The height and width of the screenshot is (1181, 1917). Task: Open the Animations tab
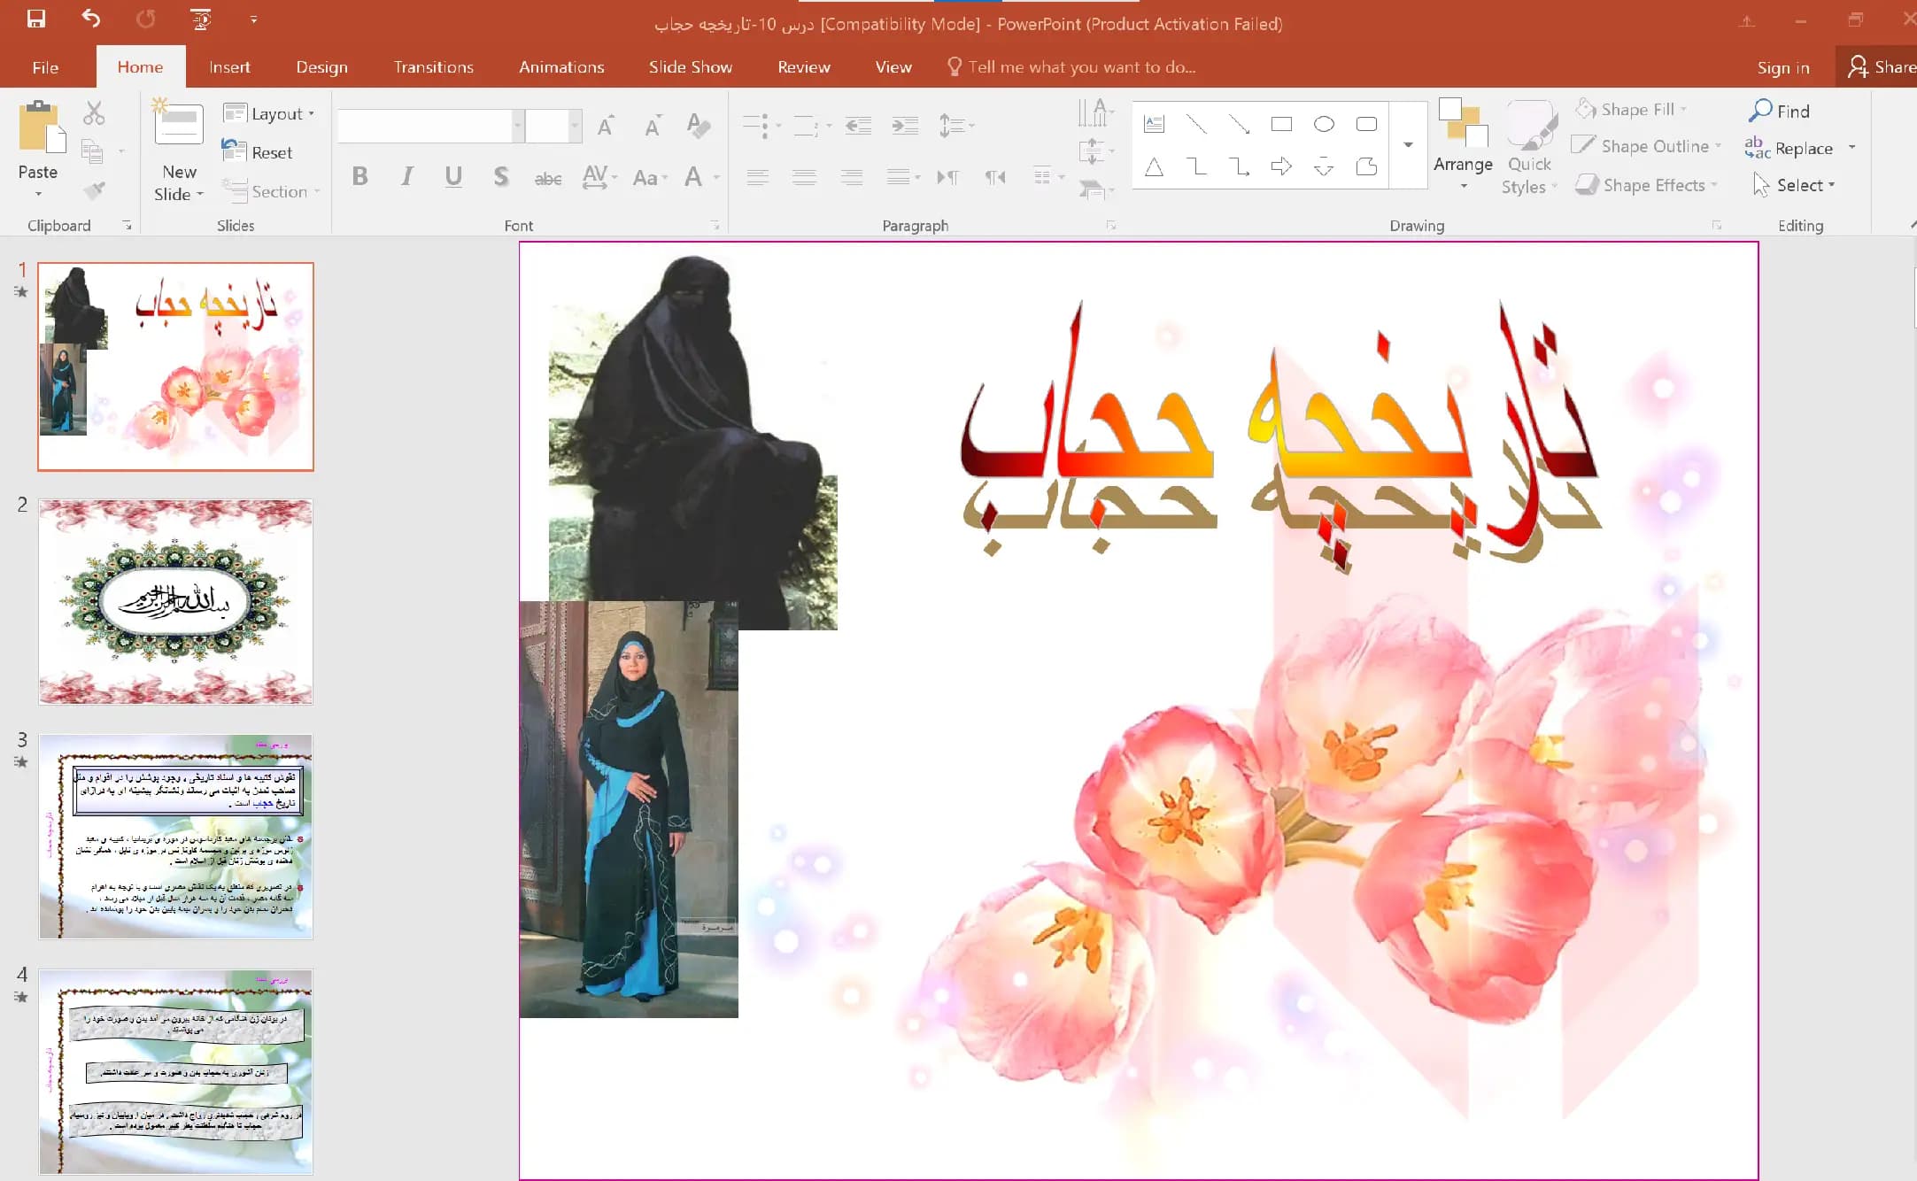561,67
